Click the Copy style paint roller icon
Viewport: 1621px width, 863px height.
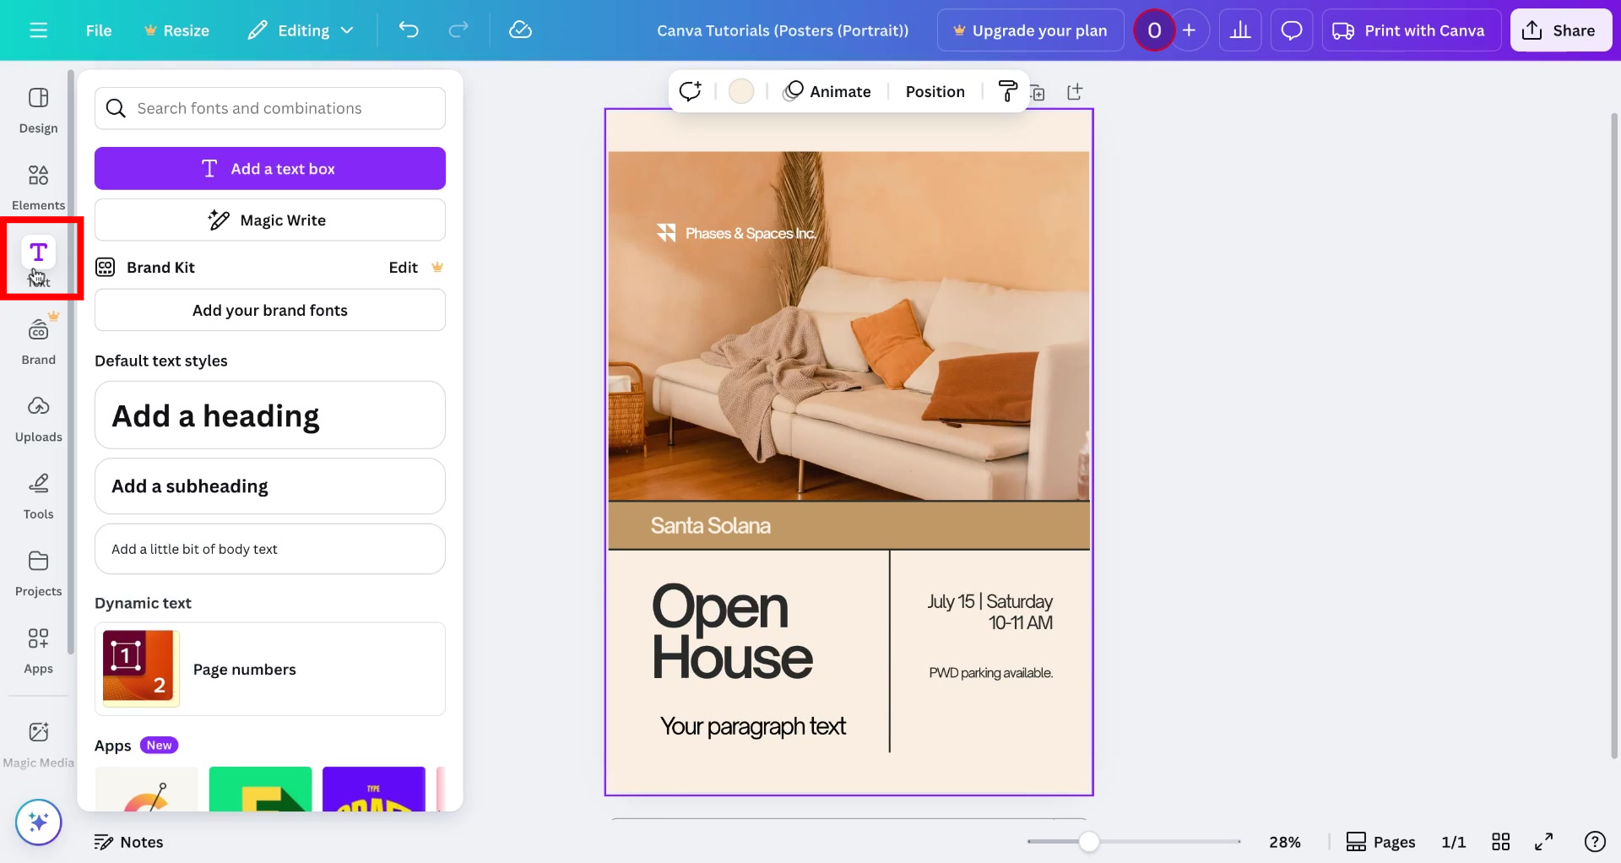pos(1008,91)
